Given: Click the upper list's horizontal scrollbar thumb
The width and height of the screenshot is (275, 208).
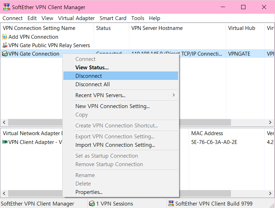Looking at the screenshot, I should (205, 122).
